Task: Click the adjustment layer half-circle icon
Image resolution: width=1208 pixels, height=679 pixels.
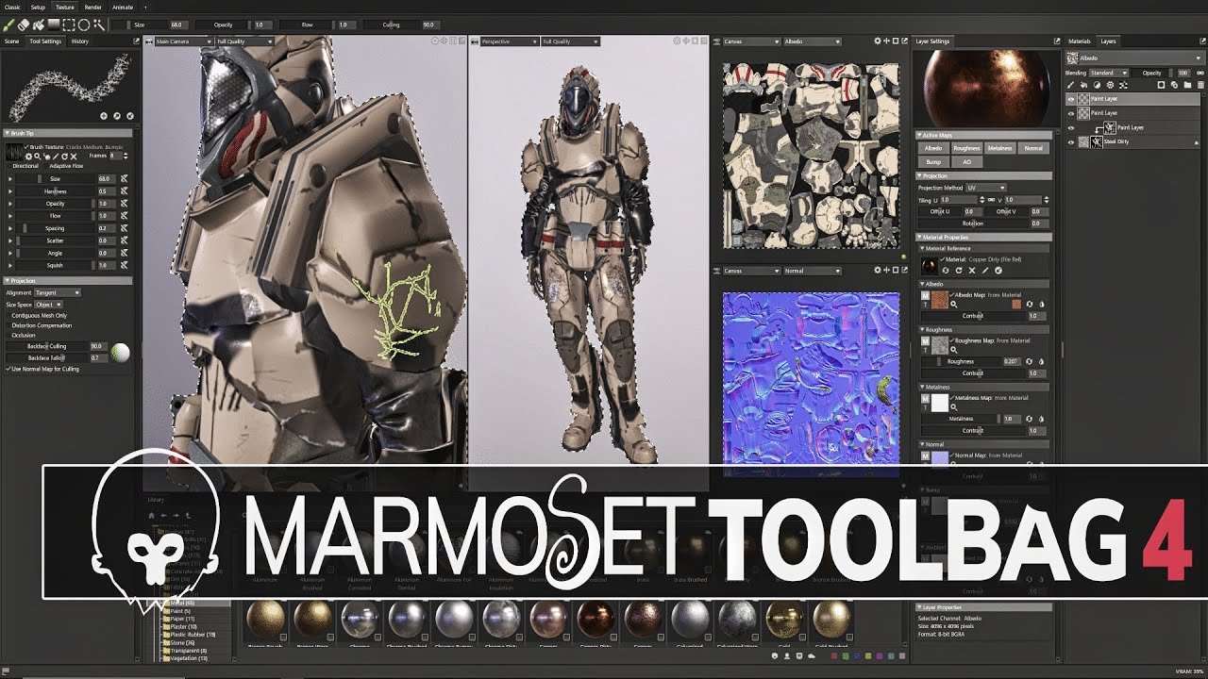Action: click(x=1098, y=85)
